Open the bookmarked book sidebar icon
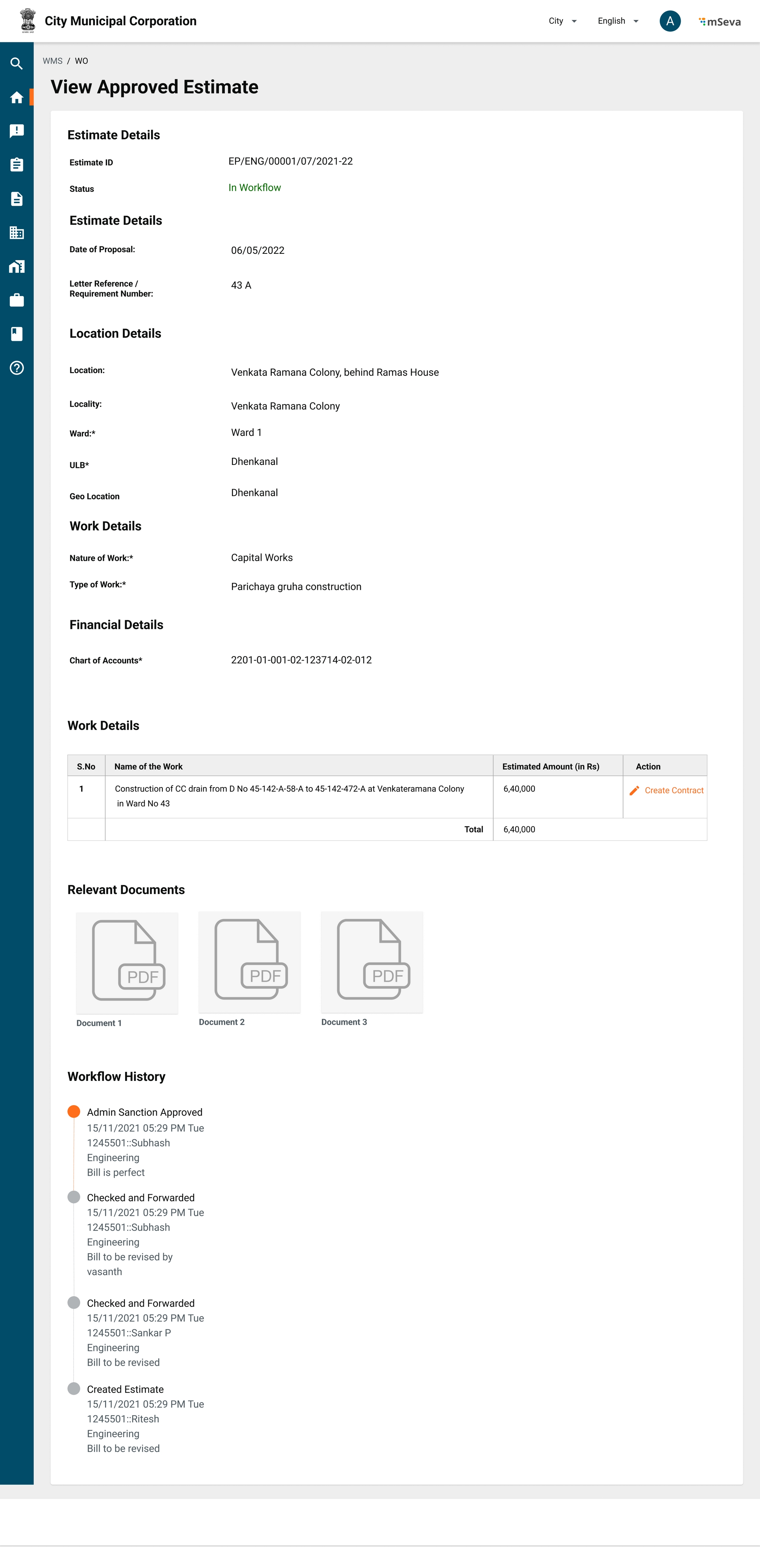760x1547 pixels. tap(17, 334)
